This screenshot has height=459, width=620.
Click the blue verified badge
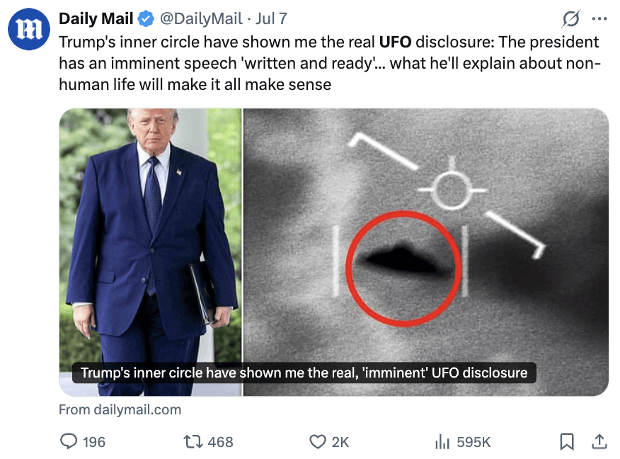(146, 18)
